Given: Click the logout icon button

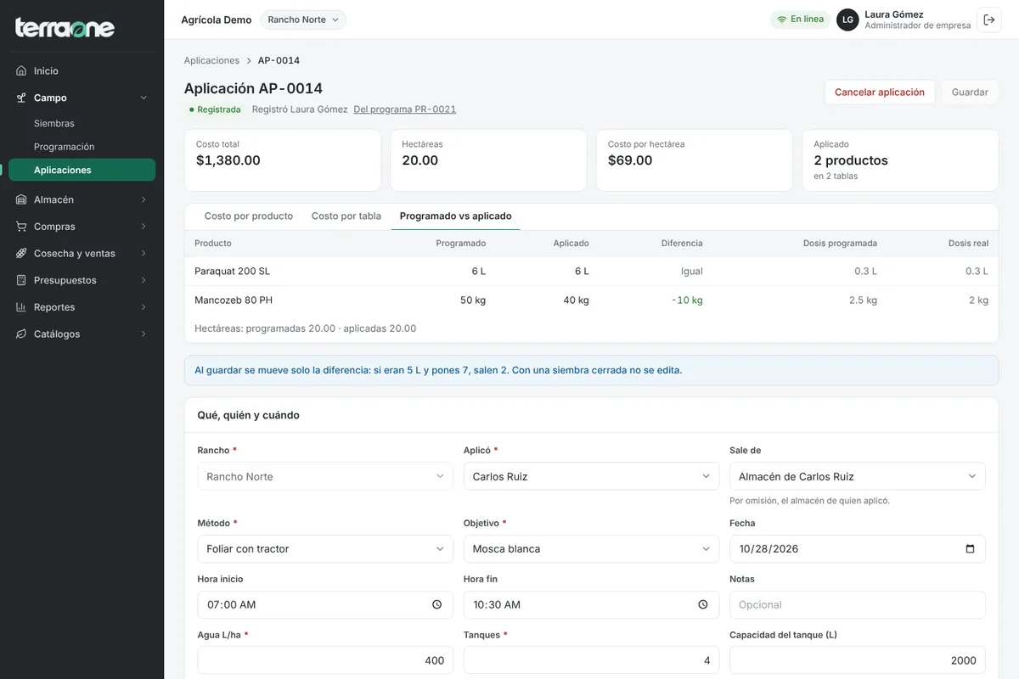Looking at the screenshot, I should pyautogui.click(x=989, y=20).
